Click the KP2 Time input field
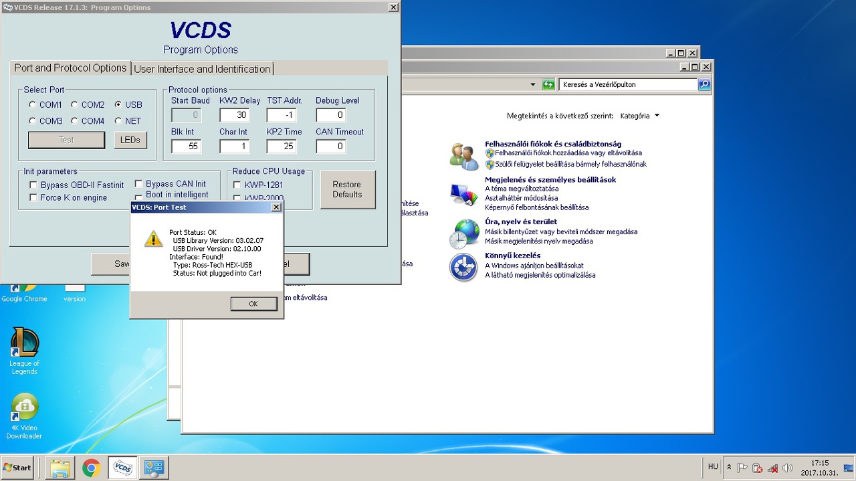 click(x=282, y=146)
